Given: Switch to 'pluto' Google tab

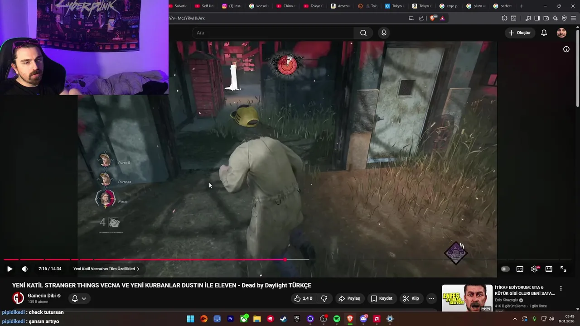Looking at the screenshot, I should [476, 6].
